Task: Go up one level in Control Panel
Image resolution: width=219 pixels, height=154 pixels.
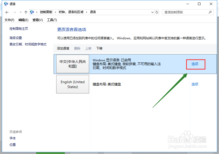Action: [26, 12]
